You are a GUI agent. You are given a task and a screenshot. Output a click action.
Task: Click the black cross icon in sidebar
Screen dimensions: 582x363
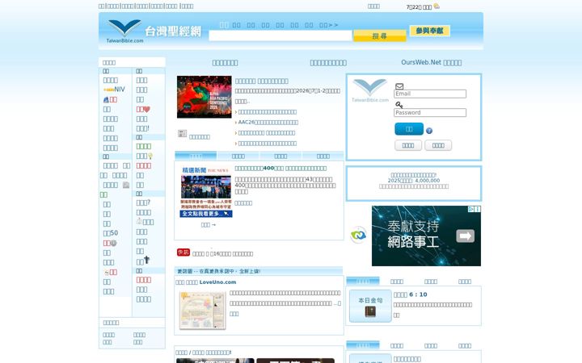tap(147, 260)
